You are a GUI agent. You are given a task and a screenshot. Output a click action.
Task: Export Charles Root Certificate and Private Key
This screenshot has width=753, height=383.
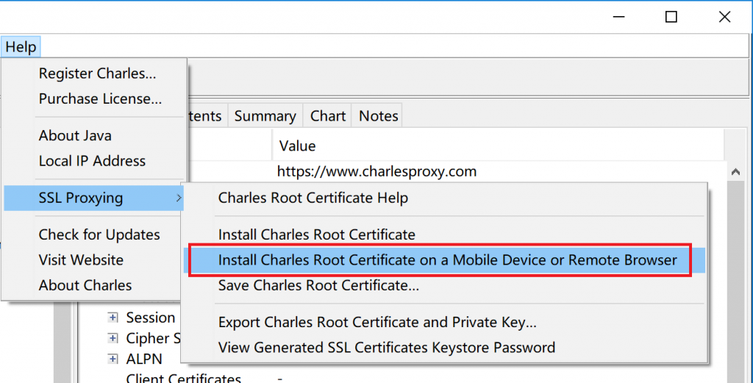pos(443,322)
